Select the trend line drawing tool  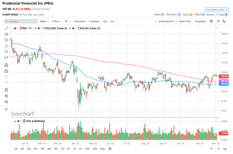[x=6, y=28]
